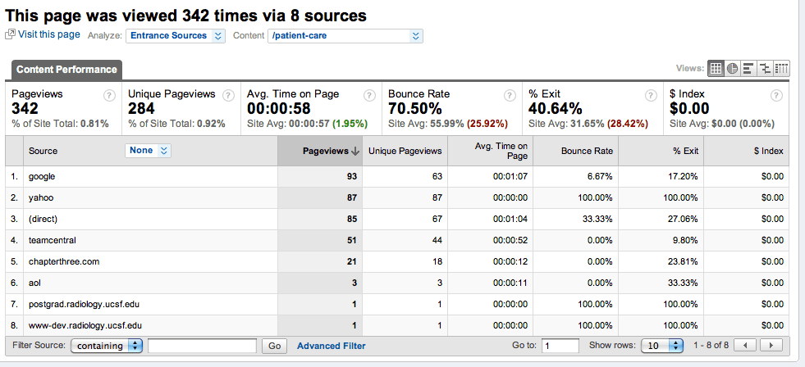The image size is (805, 367).
Task: Switch to the pie chart view icon
Action: [732, 68]
